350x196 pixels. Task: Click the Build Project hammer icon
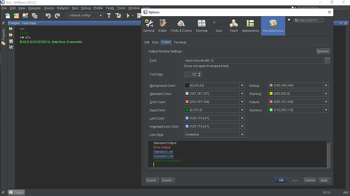coord(109,16)
